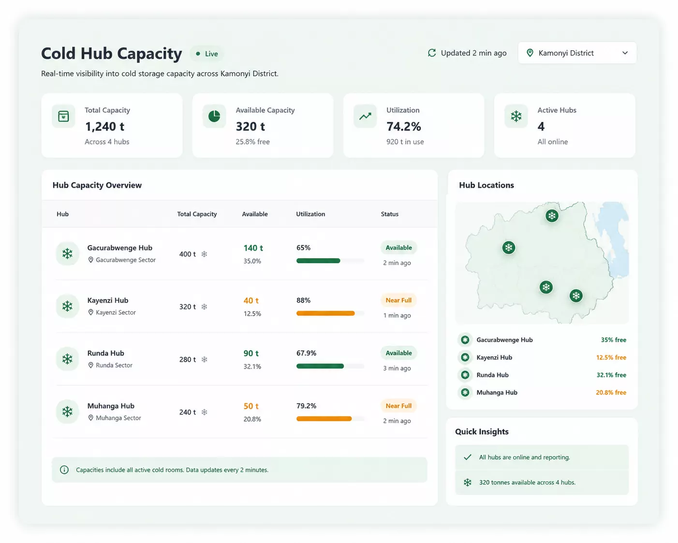Click the 32.1% free legend value
678x543 pixels.
coord(611,375)
